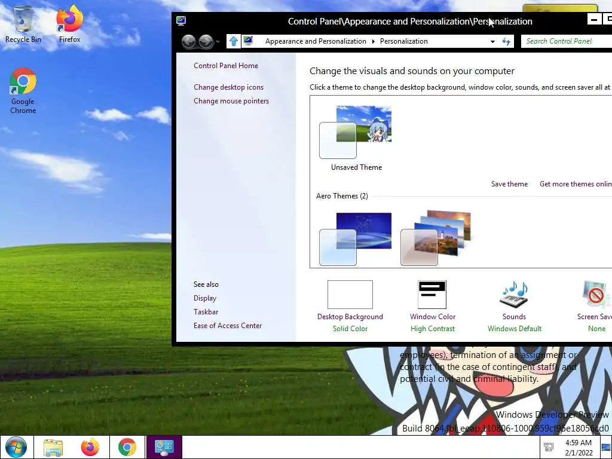Open the Taskbar link under See also
Screen dimensions: 612x459
[x=206, y=312]
